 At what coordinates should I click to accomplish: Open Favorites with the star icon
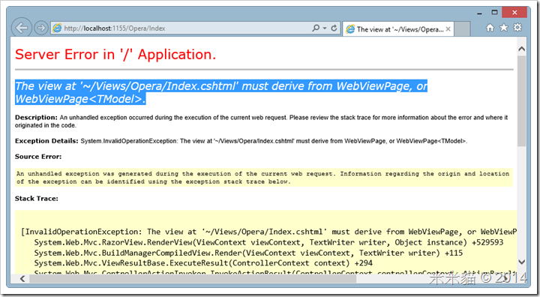(503, 28)
